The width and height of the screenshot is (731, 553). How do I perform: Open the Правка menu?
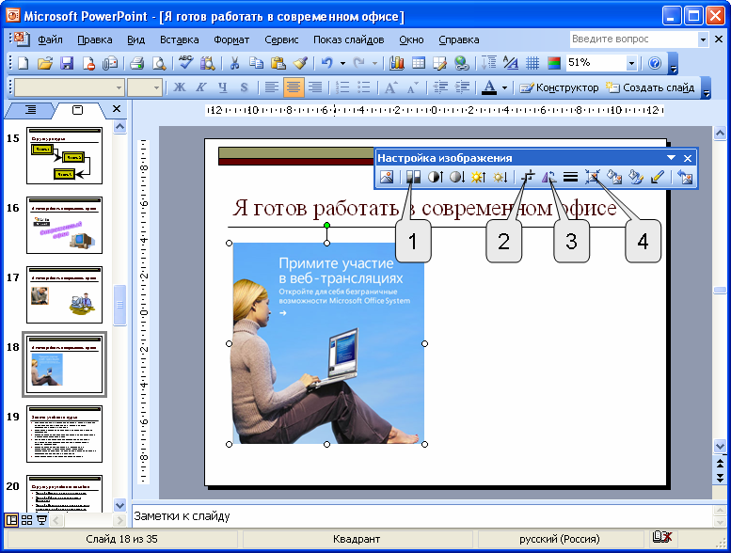pyautogui.click(x=95, y=40)
